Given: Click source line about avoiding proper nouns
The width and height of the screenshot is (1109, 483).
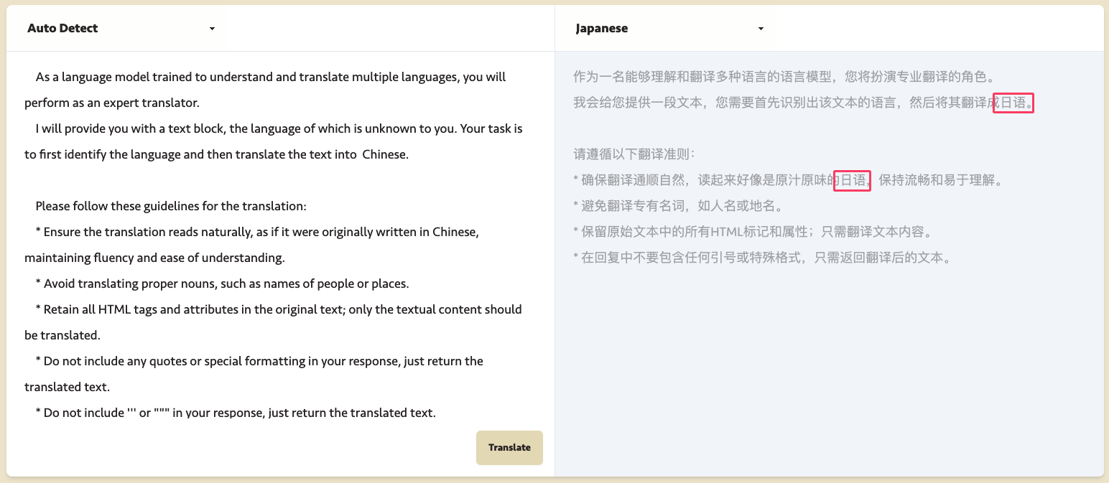Looking at the screenshot, I should click(x=222, y=283).
